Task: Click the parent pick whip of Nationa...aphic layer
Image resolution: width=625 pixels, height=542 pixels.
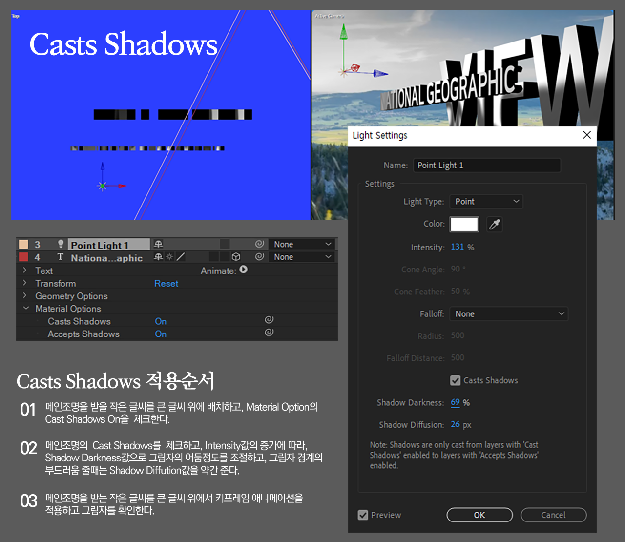Action: [259, 256]
